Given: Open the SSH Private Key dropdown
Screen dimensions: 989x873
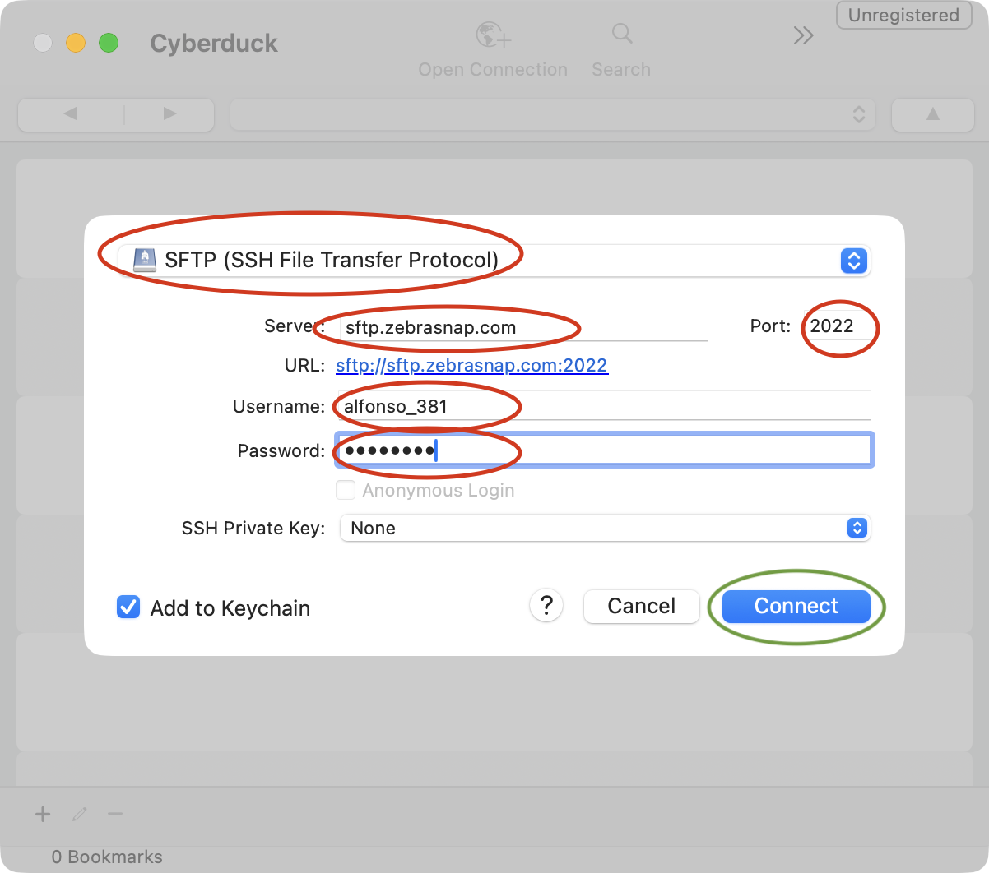Looking at the screenshot, I should point(605,528).
